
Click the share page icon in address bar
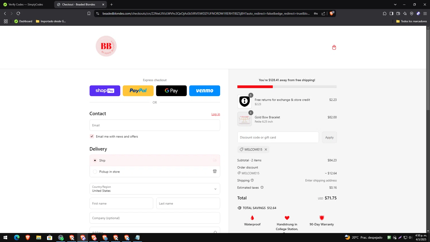click(323, 13)
